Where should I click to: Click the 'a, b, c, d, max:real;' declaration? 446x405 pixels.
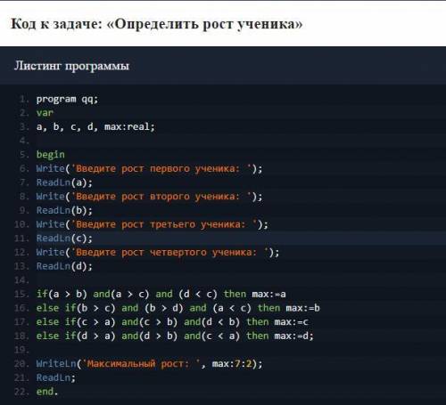click(95, 127)
